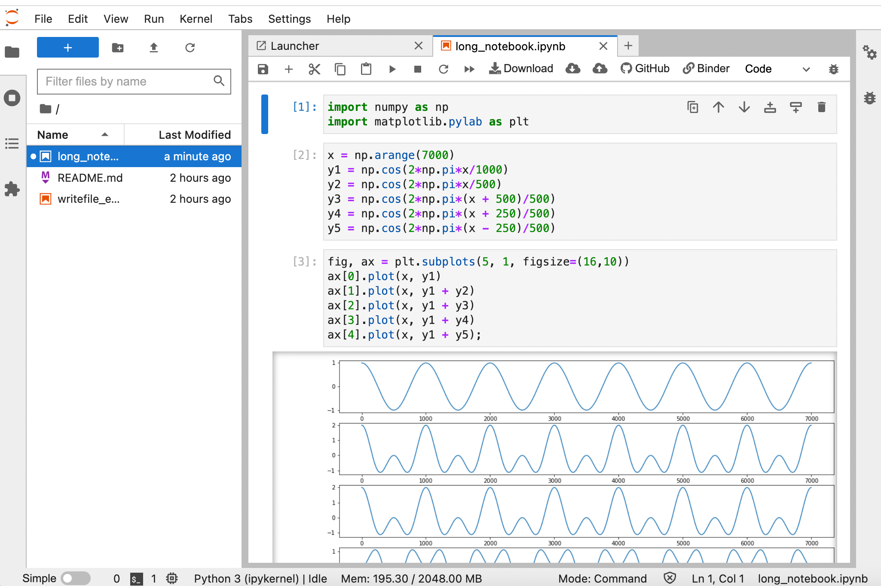
Task: Click the Run cell icon
Action: (x=392, y=69)
